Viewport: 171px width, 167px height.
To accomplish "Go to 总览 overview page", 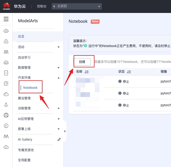I will (21, 36).
